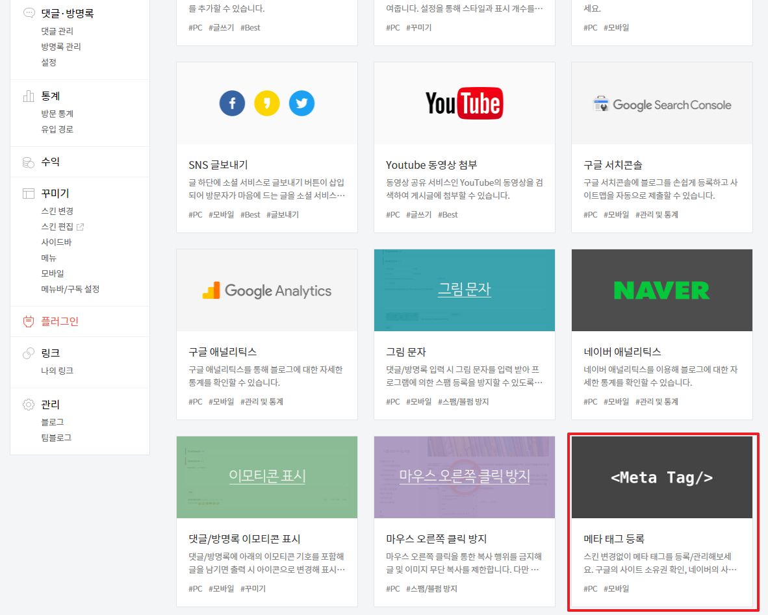Click the <Meta Tag/> banner image
Viewport: 768px width, 615px height.
coord(661,477)
